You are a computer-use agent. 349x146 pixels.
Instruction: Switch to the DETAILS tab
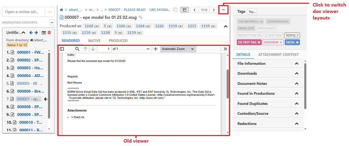243,54
